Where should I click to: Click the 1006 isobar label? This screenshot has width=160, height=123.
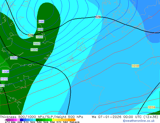pos(14,58)
